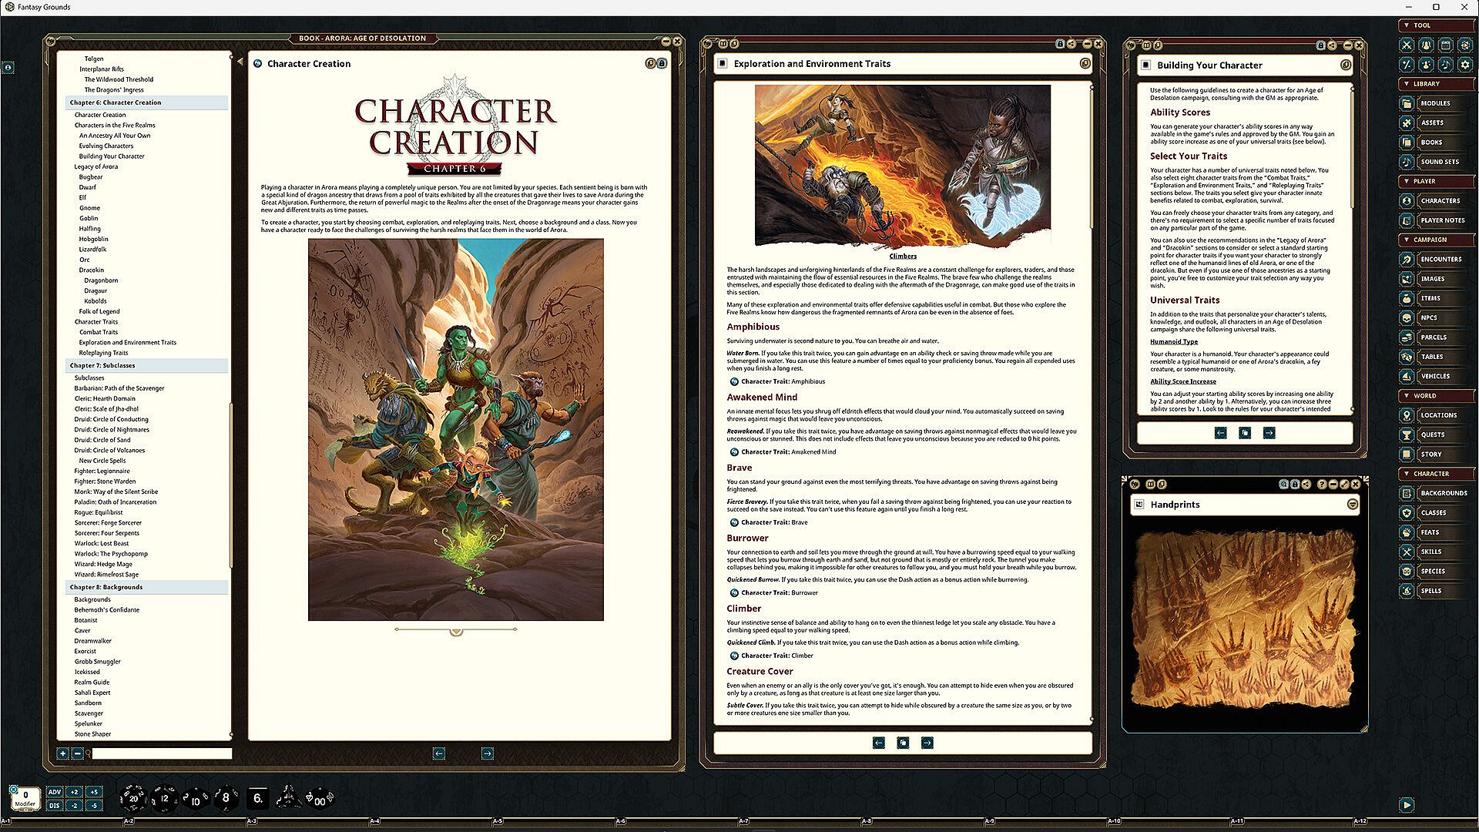Click the book search input field

click(x=162, y=753)
